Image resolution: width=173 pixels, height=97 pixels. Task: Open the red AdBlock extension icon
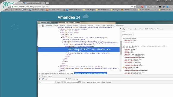[x=142, y=7]
